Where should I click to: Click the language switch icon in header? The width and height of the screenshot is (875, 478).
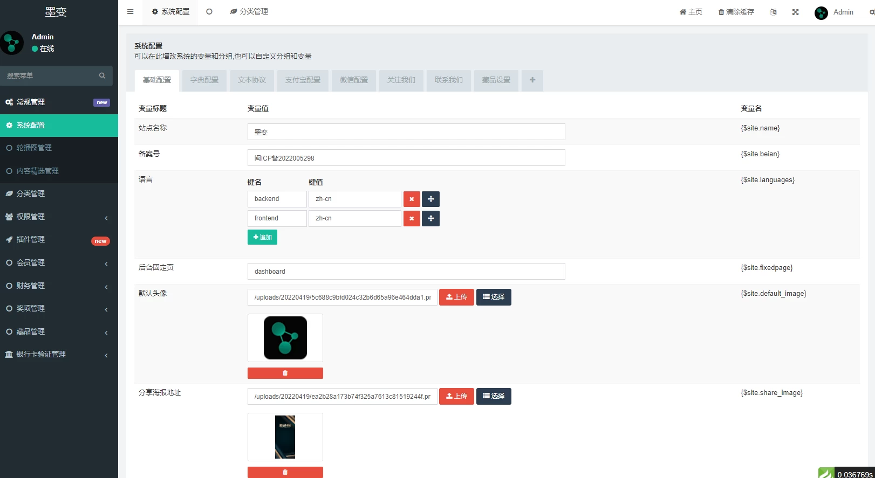coord(773,12)
